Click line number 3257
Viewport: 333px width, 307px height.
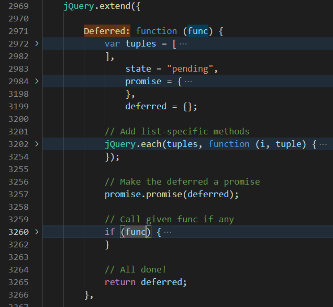(18, 194)
